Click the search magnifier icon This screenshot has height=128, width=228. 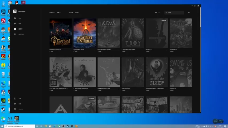(x=166, y=13)
